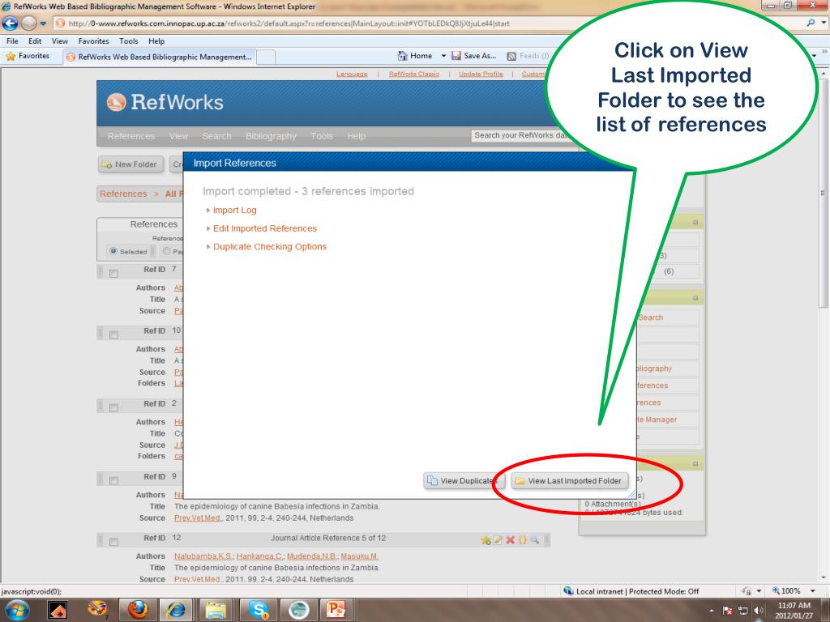This screenshot has height=622, width=830.
Task: Open the recent pages dropdown arrow
Action: pos(44,23)
